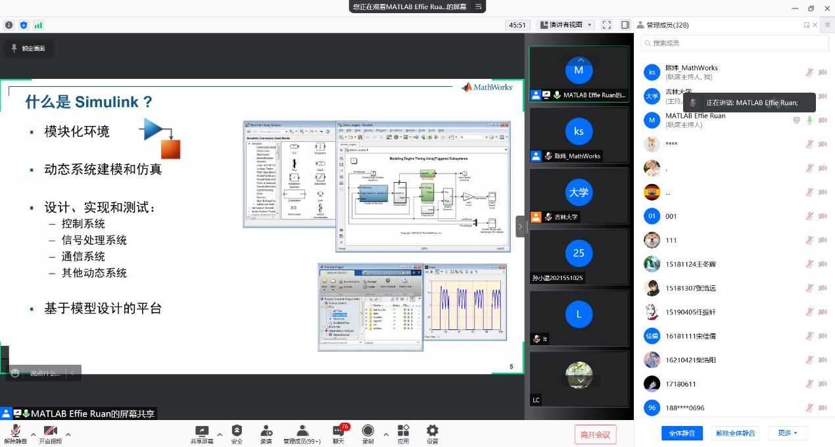This screenshot has height=447, width=835.
Task: Open the speaker view layout dropdown
Action: [566, 25]
